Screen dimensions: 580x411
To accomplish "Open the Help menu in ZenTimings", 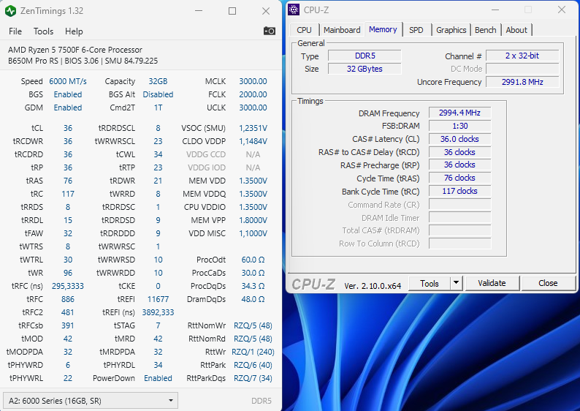I will point(74,31).
